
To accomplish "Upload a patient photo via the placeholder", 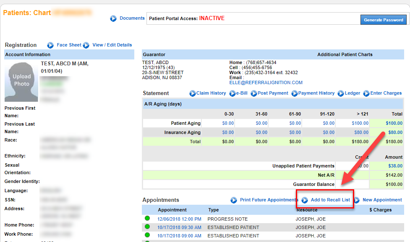I will tap(21, 80).
